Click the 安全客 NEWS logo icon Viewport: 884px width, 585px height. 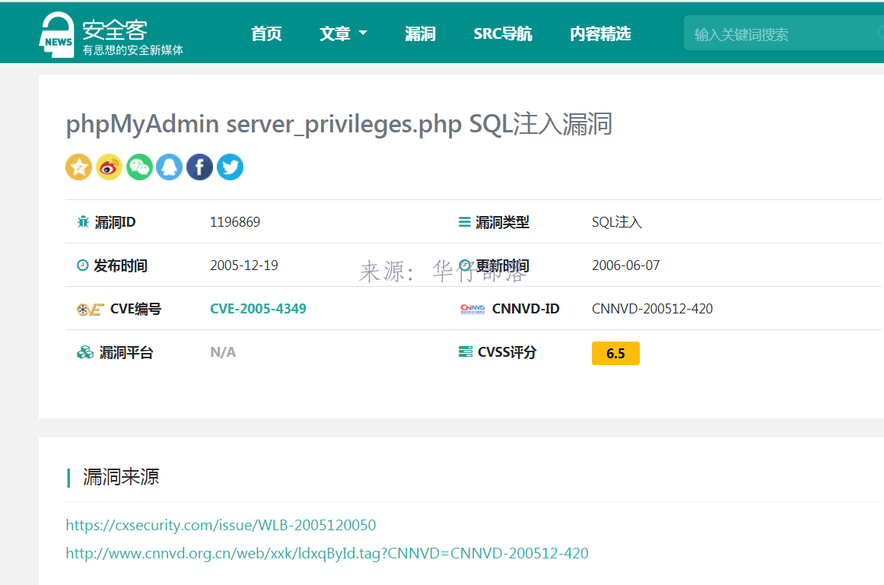tap(56, 35)
